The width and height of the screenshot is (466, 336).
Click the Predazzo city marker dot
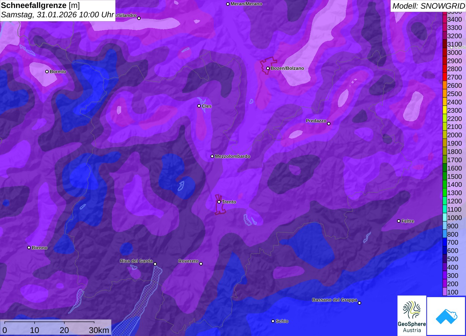329,124
